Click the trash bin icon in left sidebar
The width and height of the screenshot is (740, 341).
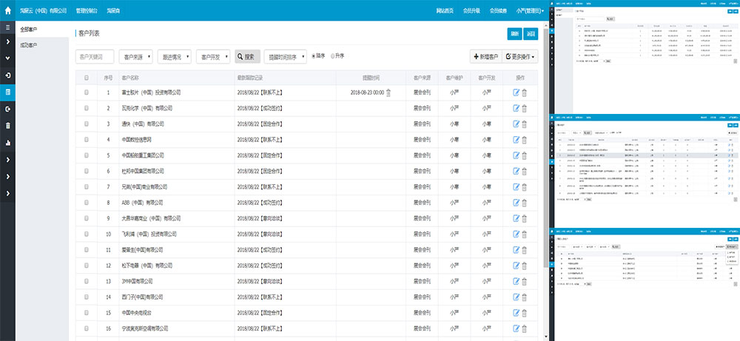click(7, 126)
